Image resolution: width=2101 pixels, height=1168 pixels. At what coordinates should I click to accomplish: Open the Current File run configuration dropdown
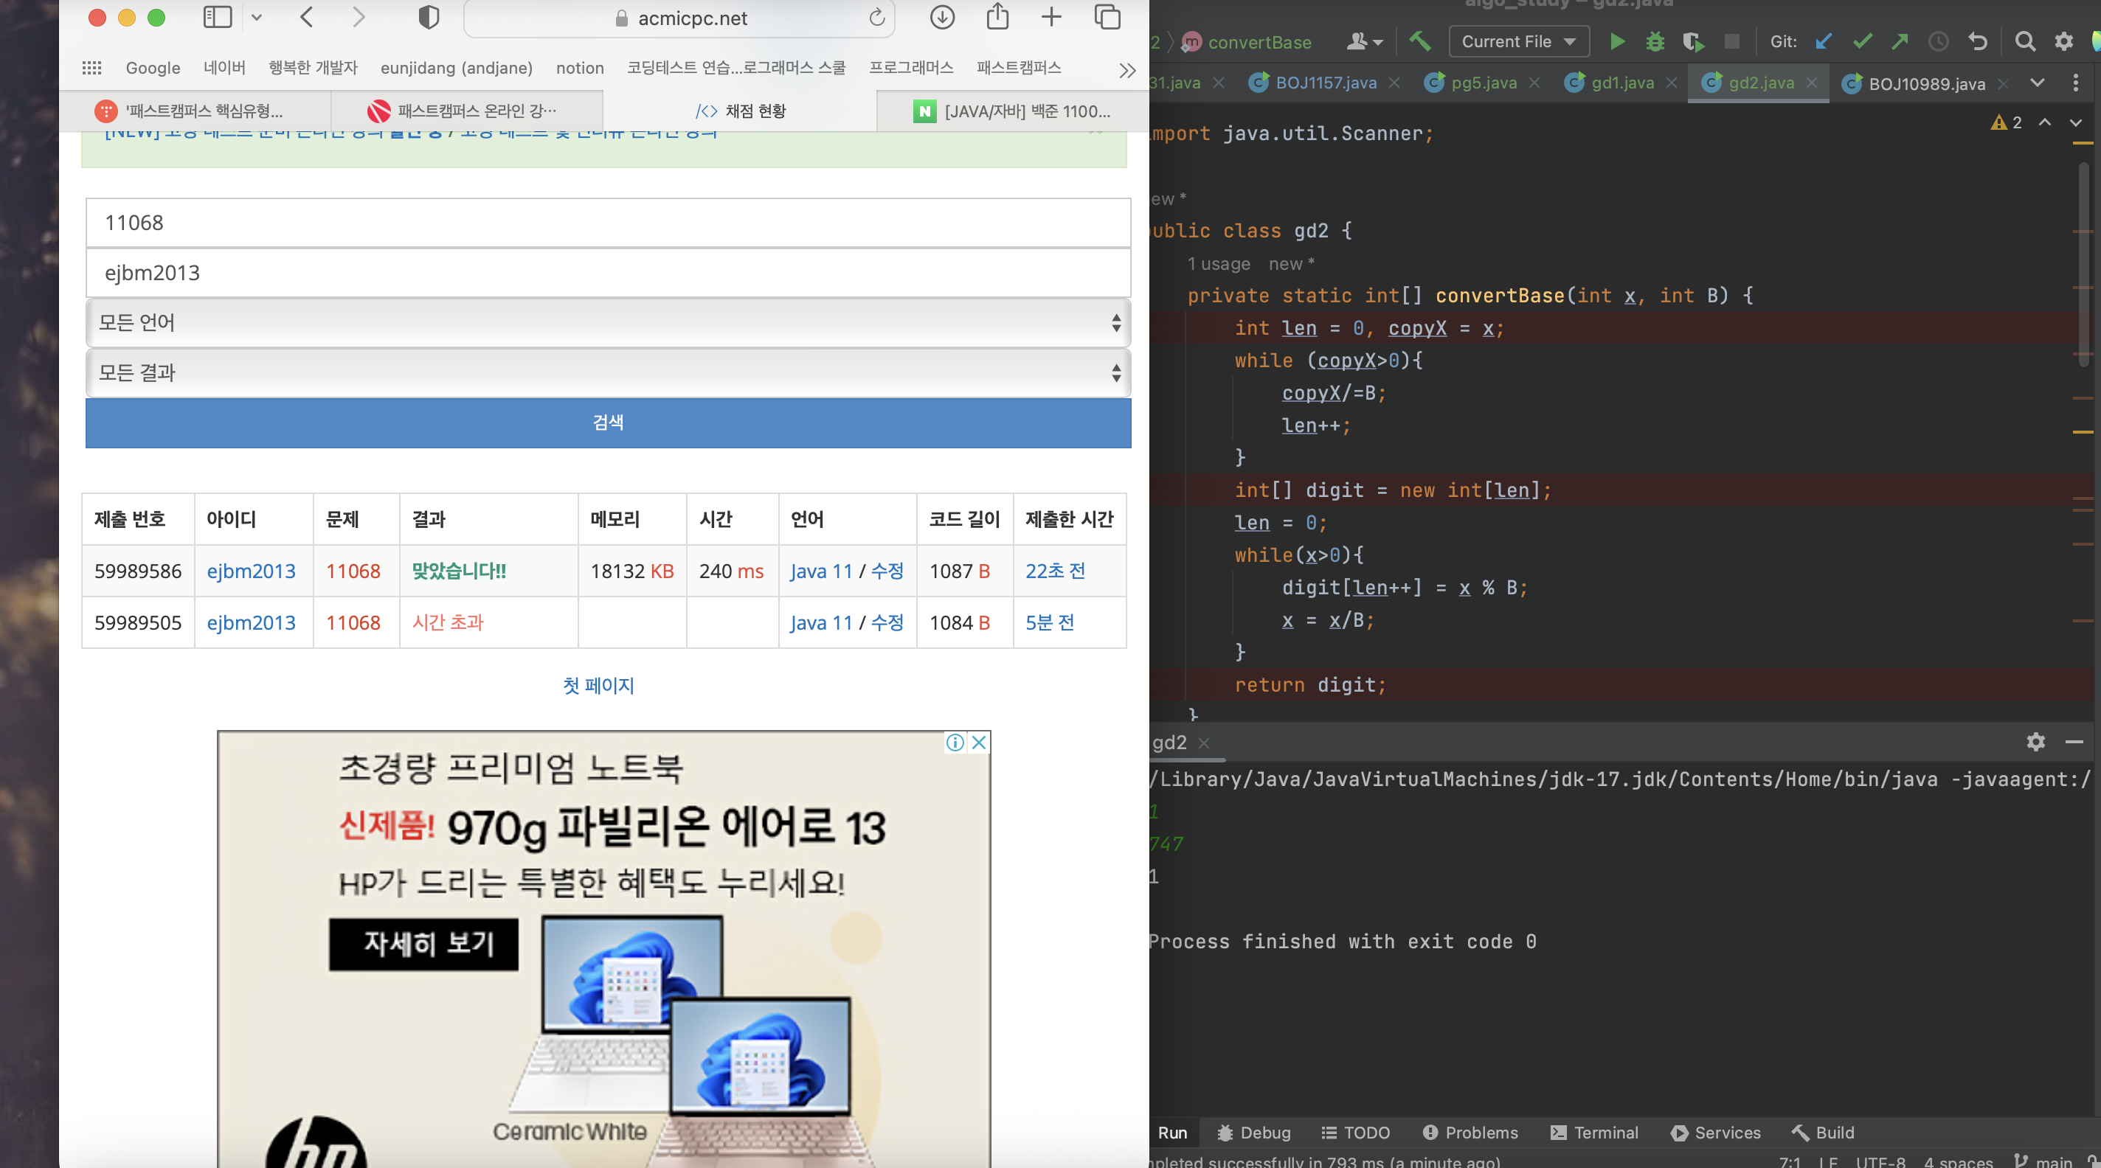[x=1518, y=41]
